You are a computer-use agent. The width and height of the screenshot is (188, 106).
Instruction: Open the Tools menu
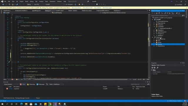(46, 1)
